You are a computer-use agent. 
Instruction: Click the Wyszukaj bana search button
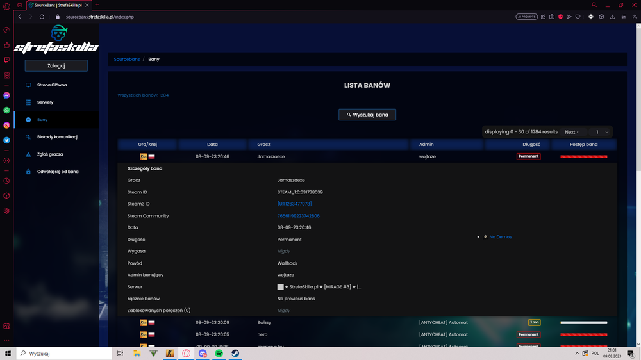tap(367, 115)
